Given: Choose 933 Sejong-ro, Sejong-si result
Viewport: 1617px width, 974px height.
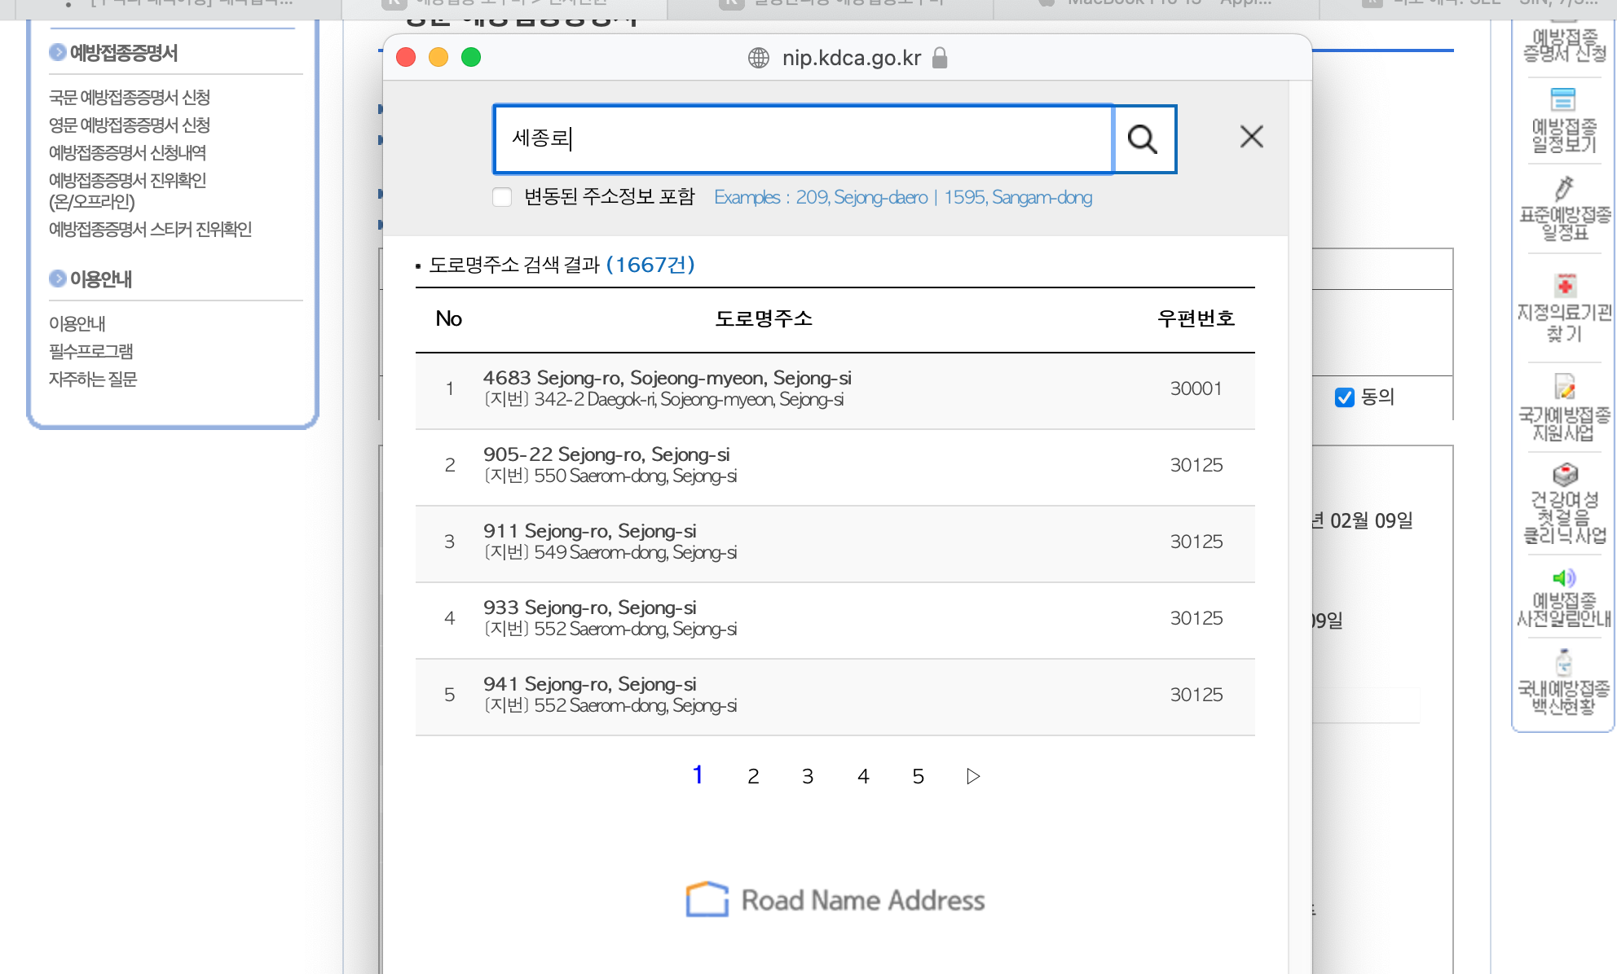Looking at the screenshot, I should pos(589,608).
